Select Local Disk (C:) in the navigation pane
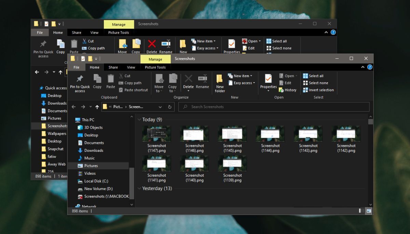The image size is (410, 234). (x=96, y=181)
